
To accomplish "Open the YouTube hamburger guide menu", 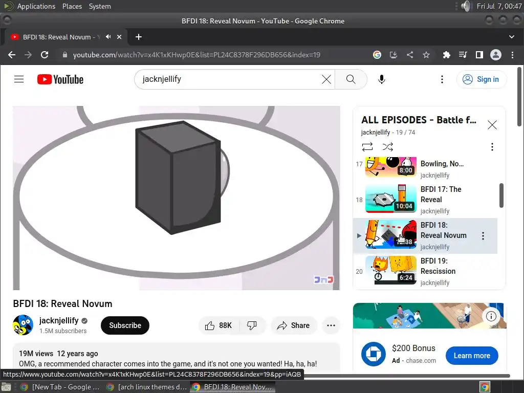I will (x=19, y=79).
